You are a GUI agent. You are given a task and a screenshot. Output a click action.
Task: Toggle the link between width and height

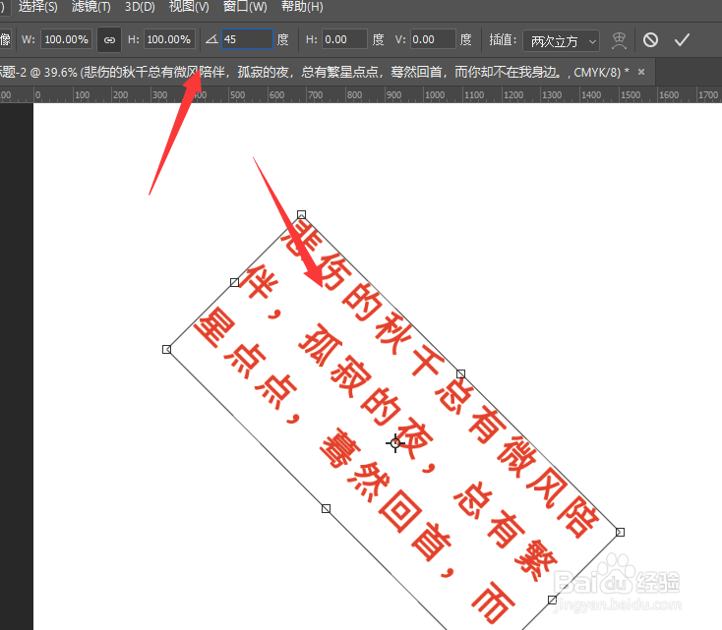tap(109, 40)
